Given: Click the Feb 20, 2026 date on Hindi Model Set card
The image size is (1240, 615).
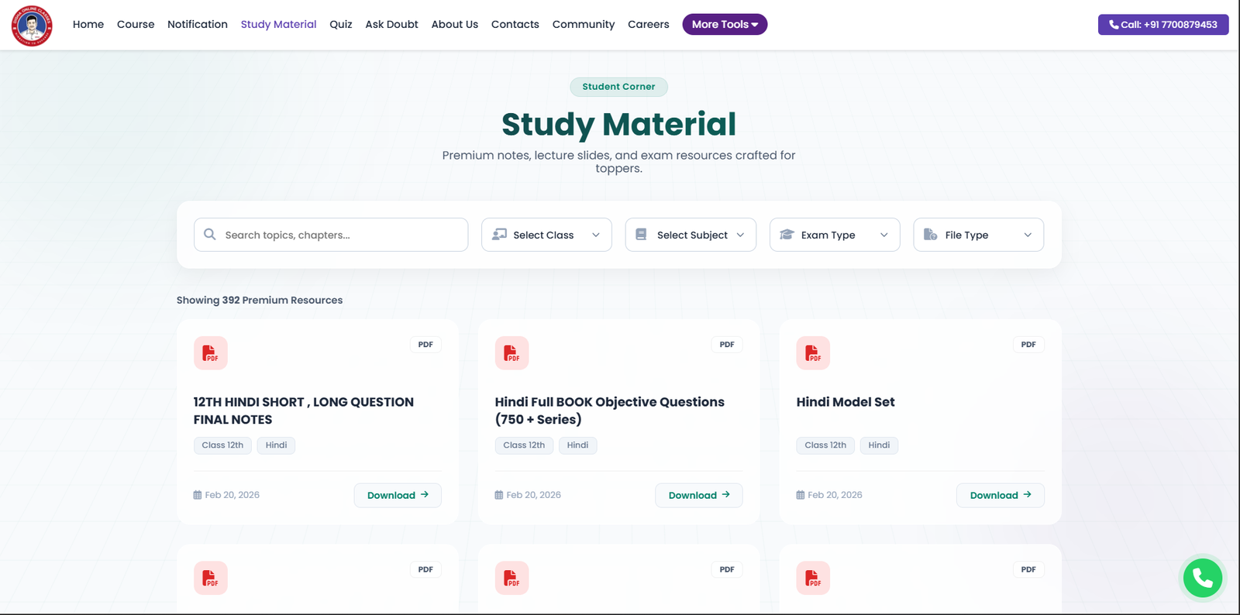Looking at the screenshot, I should 835,495.
